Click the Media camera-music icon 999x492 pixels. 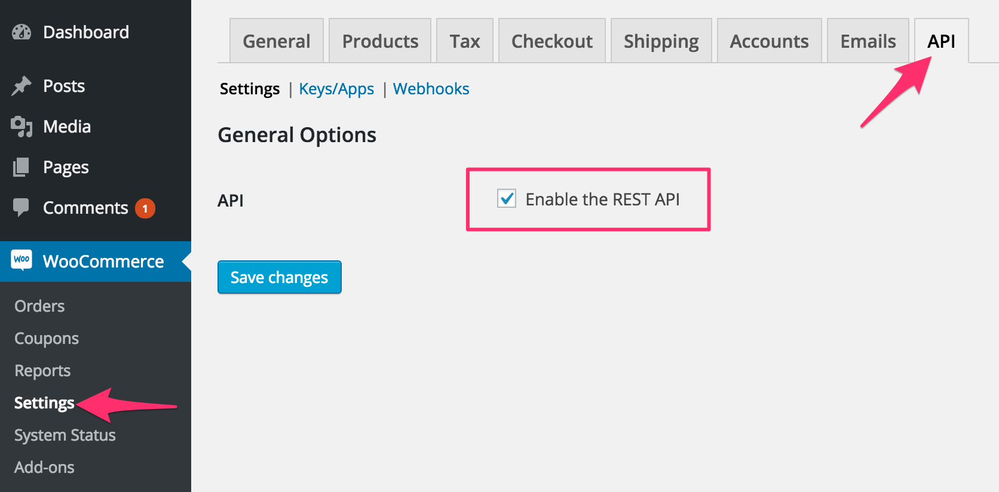[22, 127]
